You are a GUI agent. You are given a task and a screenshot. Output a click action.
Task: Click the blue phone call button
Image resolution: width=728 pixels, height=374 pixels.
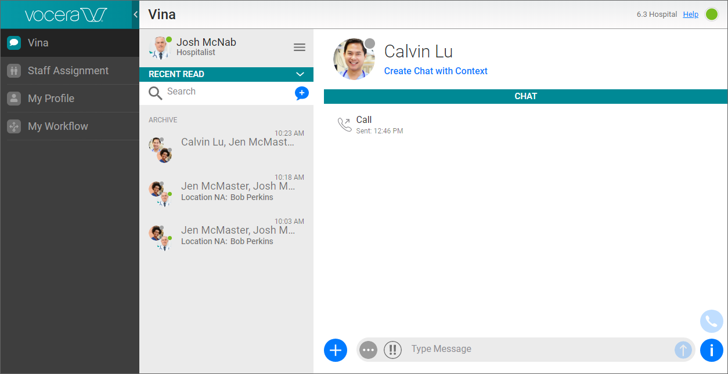711,321
